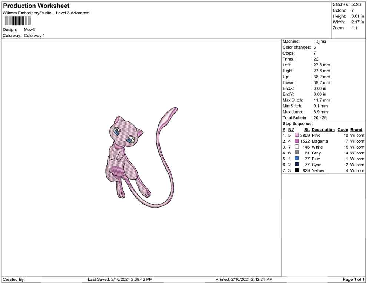The height and width of the screenshot is (283, 367).
Task: Click the Cyan thread color swatch
Action: pos(297,165)
